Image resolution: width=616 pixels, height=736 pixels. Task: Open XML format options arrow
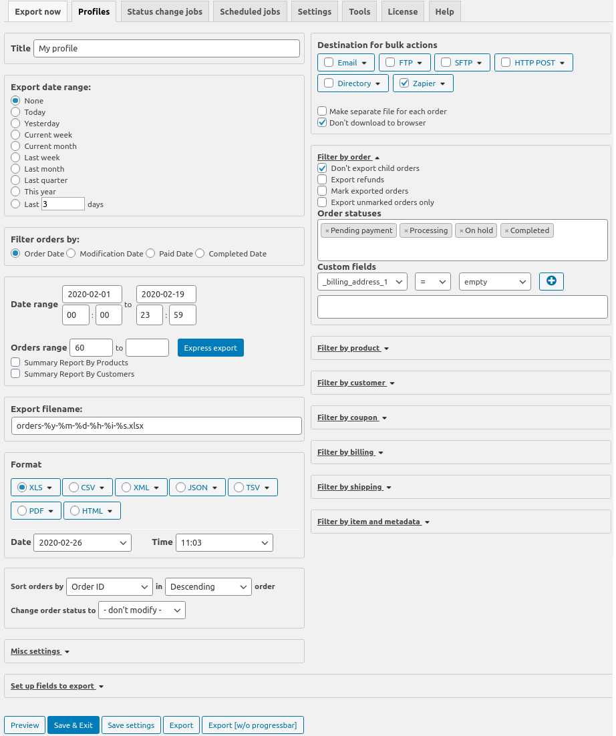(156, 488)
